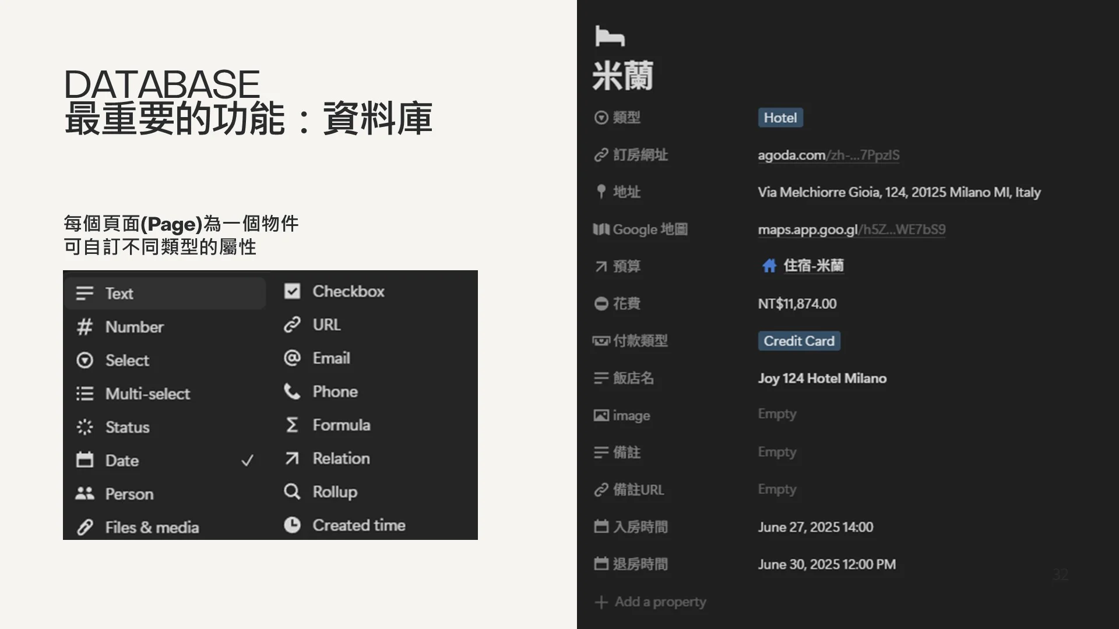Select the Status property type icon

pyautogui.click(x=85, y=427)
